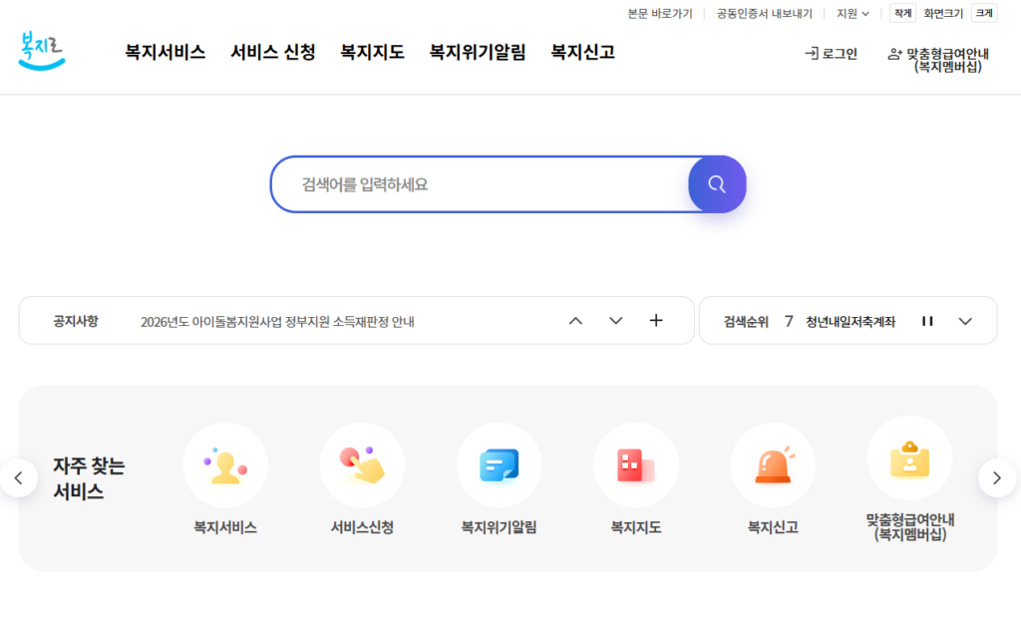This screenshot has width=1021, height=618.
Task: Open more notices with plus icon
Action: [x=656, y=320]
